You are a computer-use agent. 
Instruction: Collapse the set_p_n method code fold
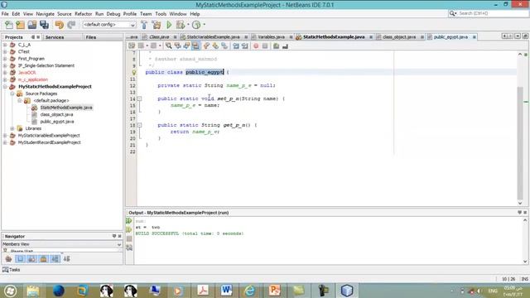[139, 99]
